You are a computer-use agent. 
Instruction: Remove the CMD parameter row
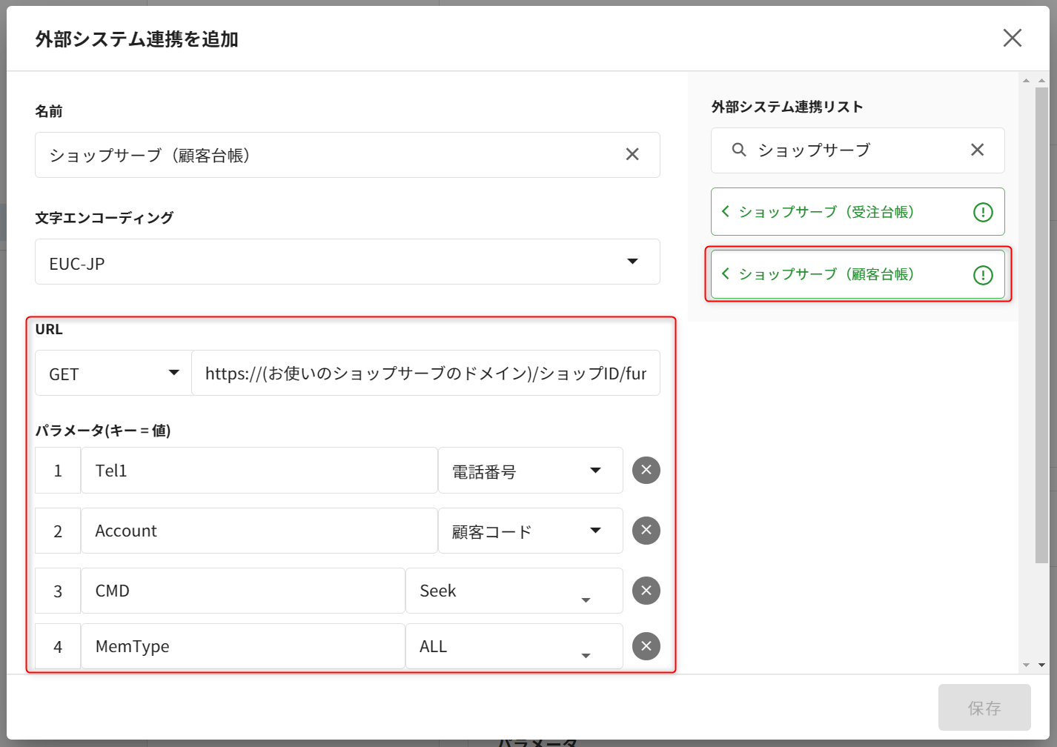(646, 591)
